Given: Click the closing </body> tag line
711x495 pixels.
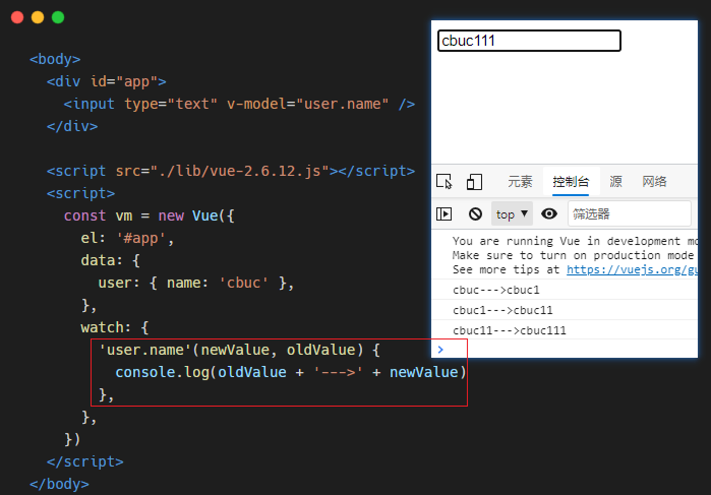Looking at the screenshot, I should coord(59,484).
